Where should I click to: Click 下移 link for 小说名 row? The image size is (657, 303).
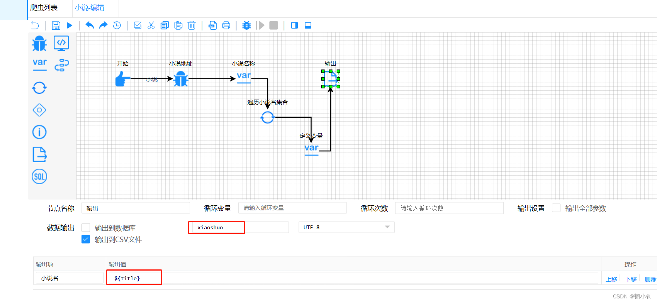click(631, 279)
